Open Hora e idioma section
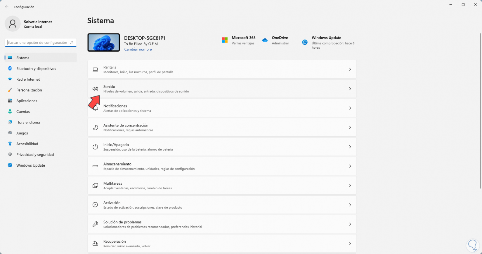 (41, 122)
